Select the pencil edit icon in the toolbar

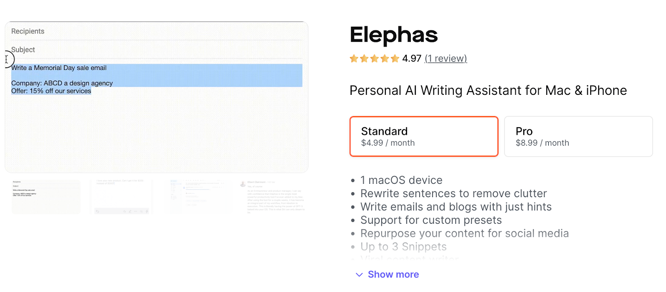pos(130,211)
